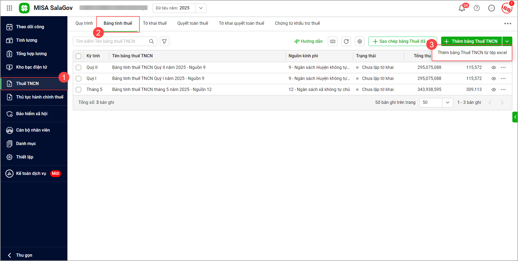Click the Thêm bảng Thuế TNCN button

click(471, 41)
